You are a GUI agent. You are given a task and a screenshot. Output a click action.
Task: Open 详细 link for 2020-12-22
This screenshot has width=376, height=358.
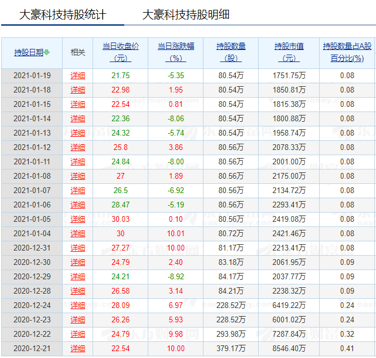pos(78,334)
